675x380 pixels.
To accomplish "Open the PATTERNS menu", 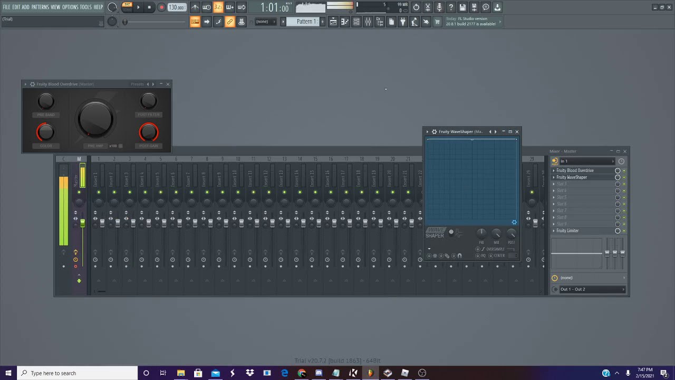I will (40, 7).
